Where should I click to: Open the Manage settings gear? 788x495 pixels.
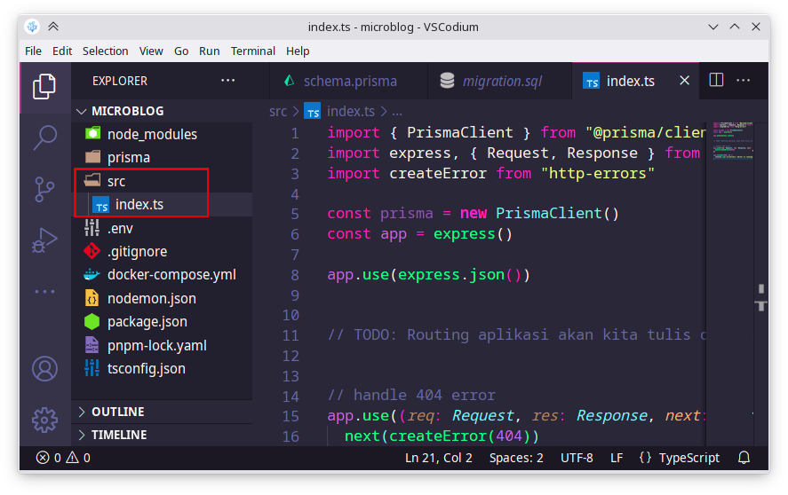point(44,419)
